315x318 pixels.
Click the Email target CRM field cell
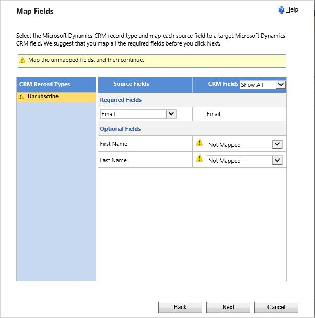click(214, 114)
